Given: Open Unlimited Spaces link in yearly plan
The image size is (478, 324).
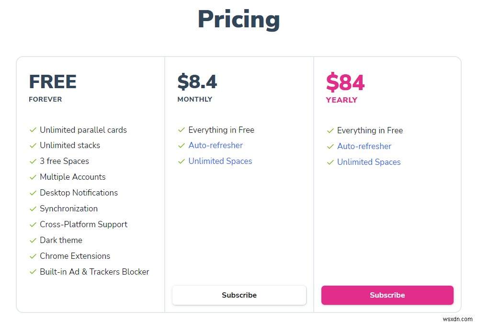Looking at the screenshot, I should [369, 162].
